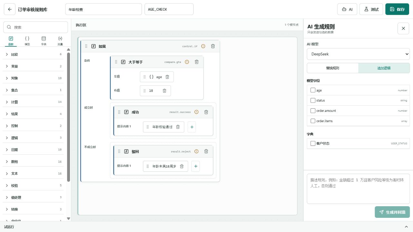This screenshot has height=232, width=413.
Task: Click the drag handle before 年龄校验通过
Action: click(x=148, y=127)
